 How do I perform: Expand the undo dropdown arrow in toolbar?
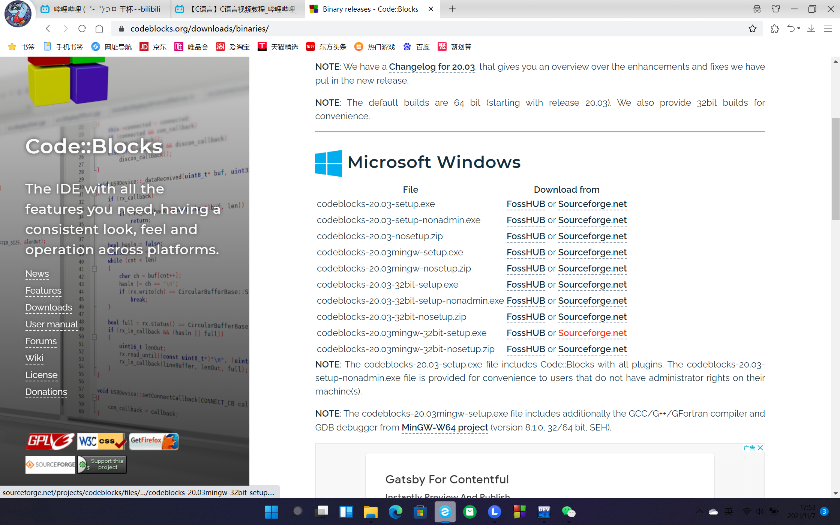click(799, 28)
